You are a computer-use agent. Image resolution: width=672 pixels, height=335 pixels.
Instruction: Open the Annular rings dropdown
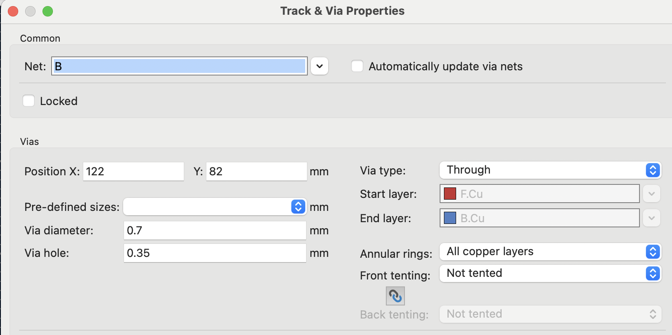click(x=550, y=252)
